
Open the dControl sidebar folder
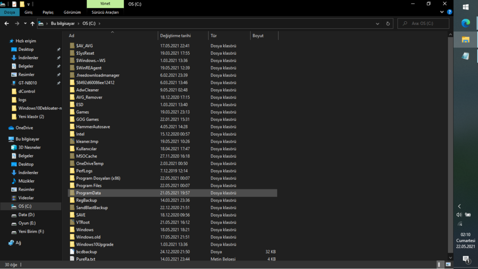pos(27,91)
